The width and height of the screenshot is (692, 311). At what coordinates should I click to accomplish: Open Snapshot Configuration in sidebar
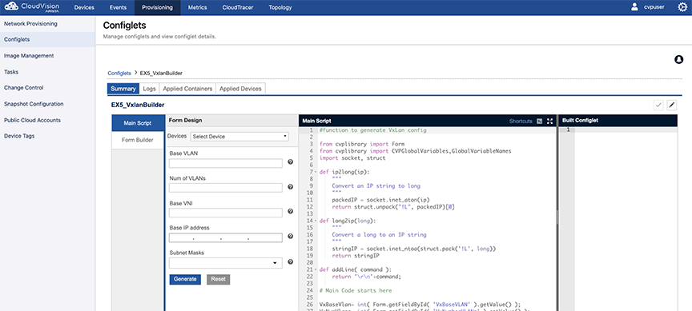(48, 104)
